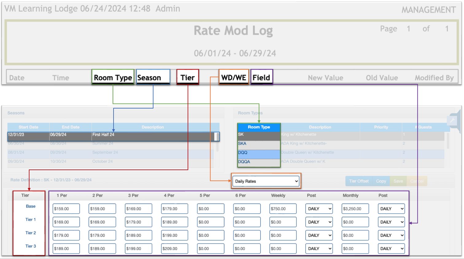This screenshot has height=259, width=464.
Task: Select the SKA room type row
Action: tap(259, 143)
